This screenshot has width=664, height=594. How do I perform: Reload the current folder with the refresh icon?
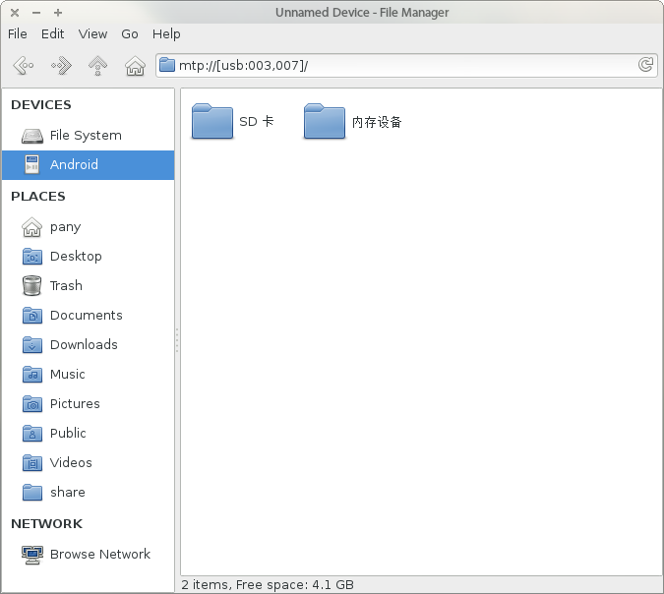[x=645, y=65]
